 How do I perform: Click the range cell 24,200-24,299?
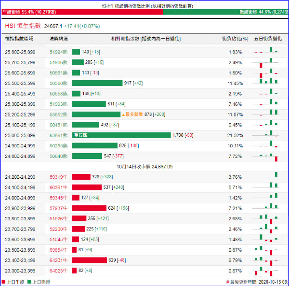tap(20, 177)
